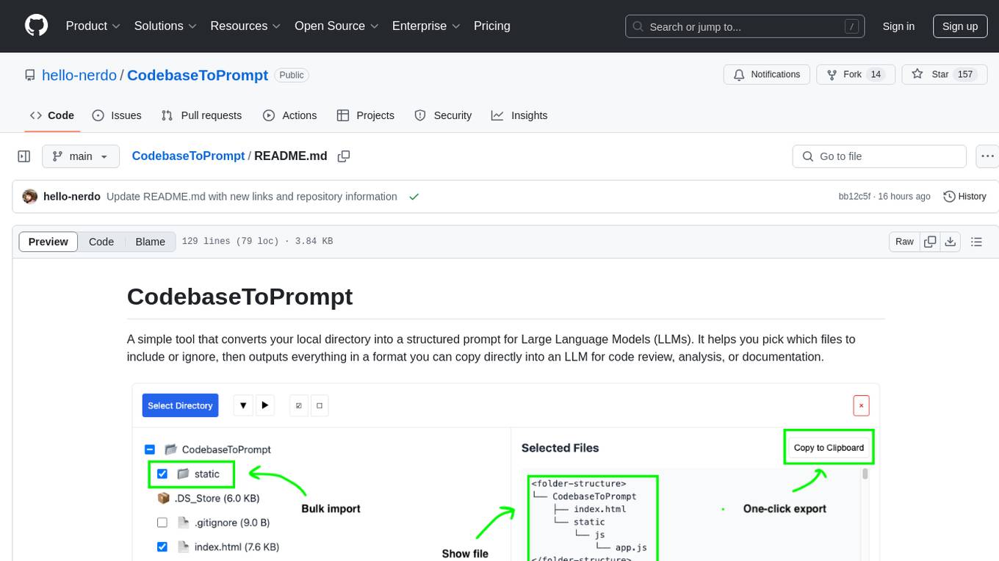
Task: Open commit bb12c5f
Action: click(x=854, y=197)
